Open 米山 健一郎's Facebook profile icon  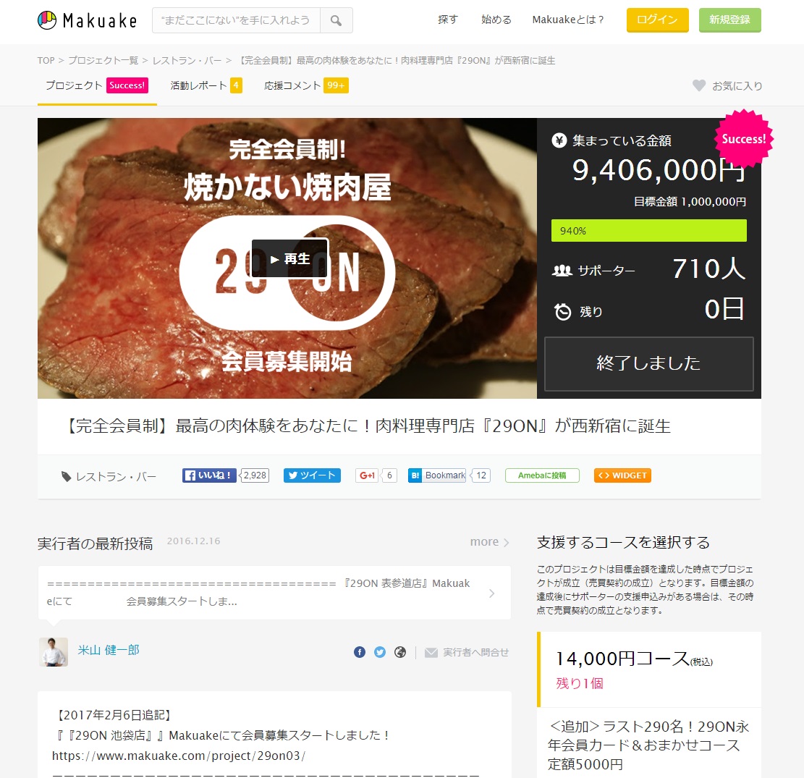tap(360, 652)
